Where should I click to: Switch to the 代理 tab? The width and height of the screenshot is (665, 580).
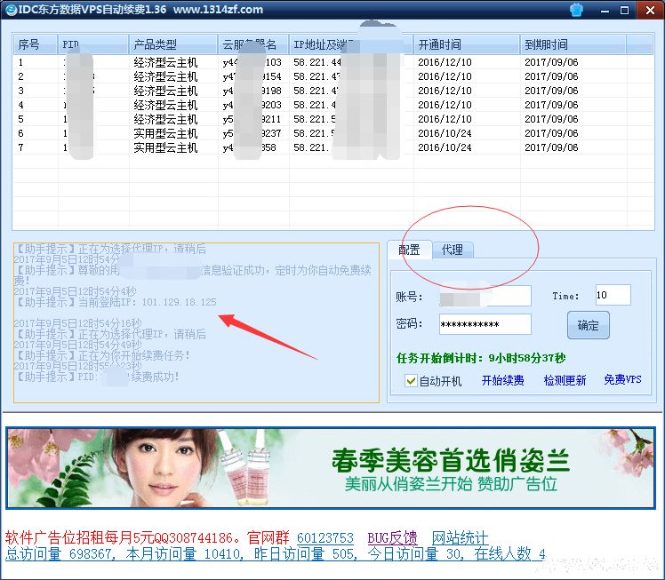[x=452, y=250]
